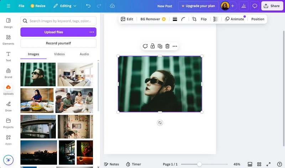285x168 pixels.
Task: Select the woman cooking thumbnail
Action: 37,101
